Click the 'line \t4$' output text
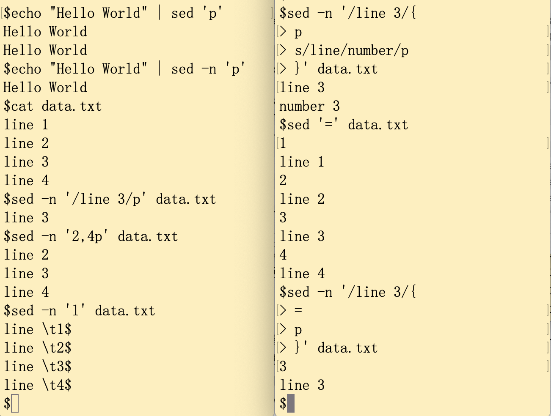 37,385
